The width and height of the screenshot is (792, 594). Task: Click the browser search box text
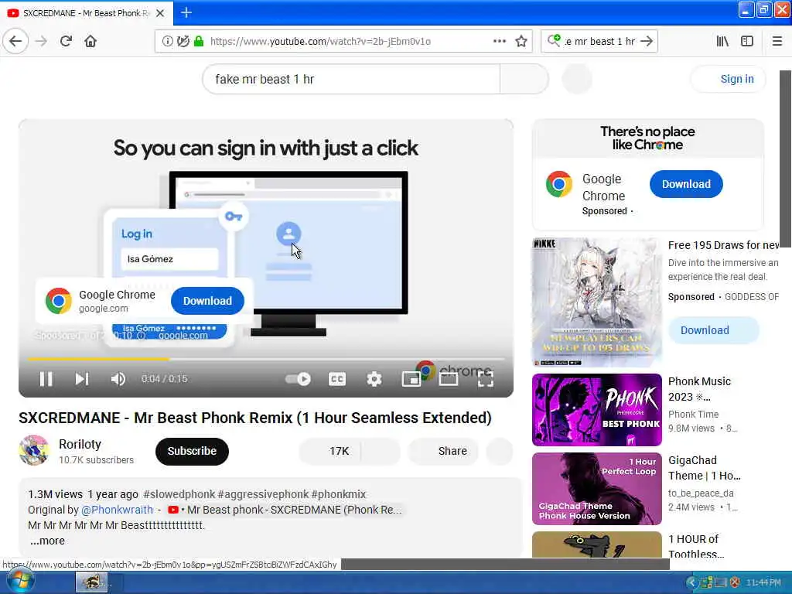point(599,42)
